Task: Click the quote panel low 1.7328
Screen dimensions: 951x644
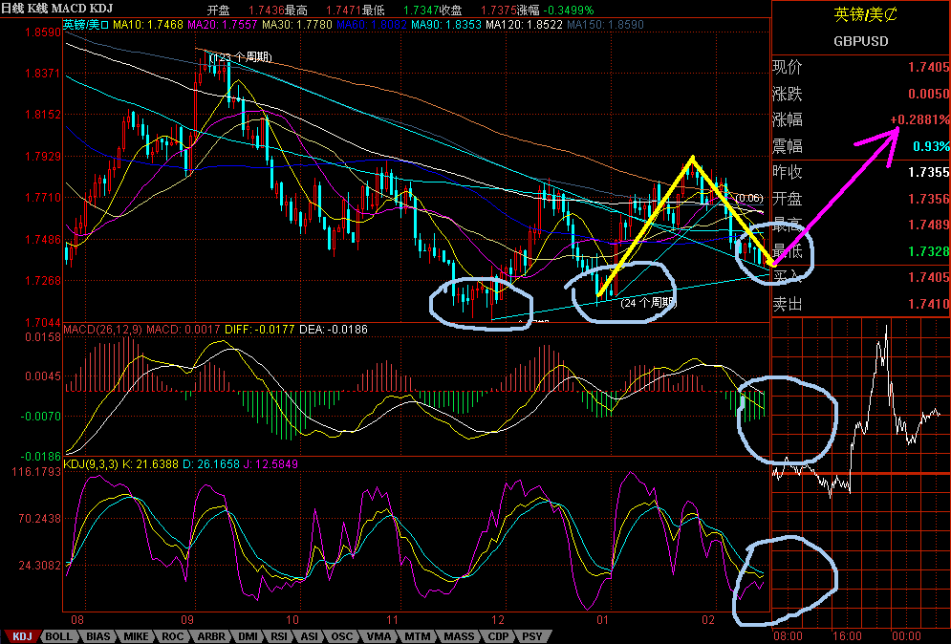Action: pos(929,251)
